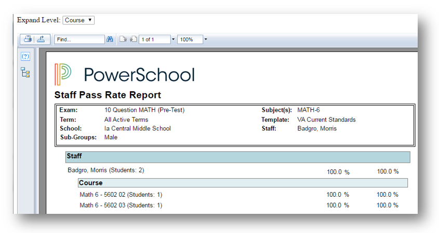Toggle the group tree icon
The width and height of the screenshot is (439, 233).
pyautogui.click(x=25, y=72)
